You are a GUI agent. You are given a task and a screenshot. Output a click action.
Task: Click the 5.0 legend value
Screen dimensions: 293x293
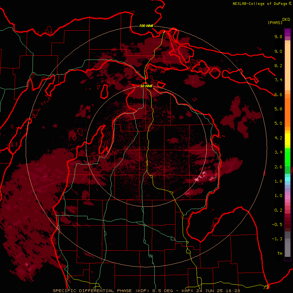(x=278, y=123)
